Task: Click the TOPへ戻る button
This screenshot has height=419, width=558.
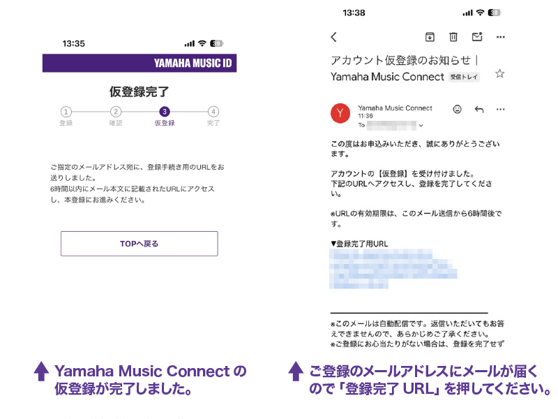Action: tap(139, 244)
